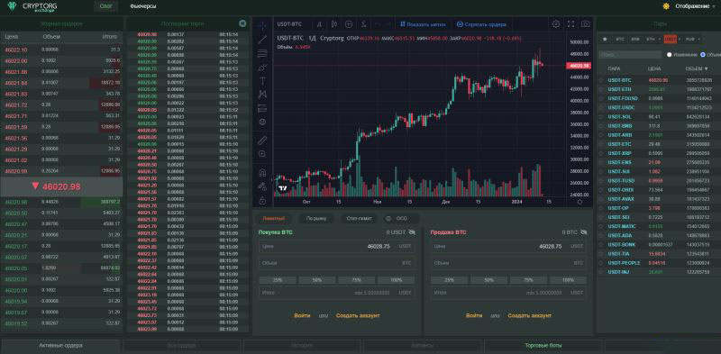
Task: Sort pairs by ОБЪЕМ column arrow
Action: click(707, 68)
